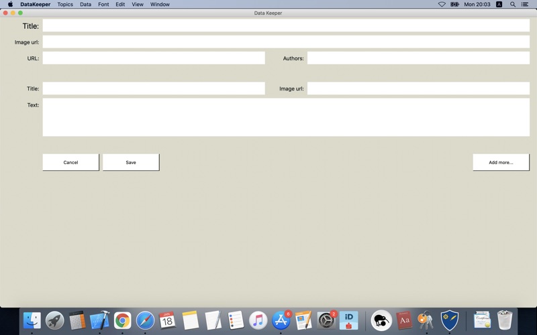Focus the URL input field

click(154, 58)
